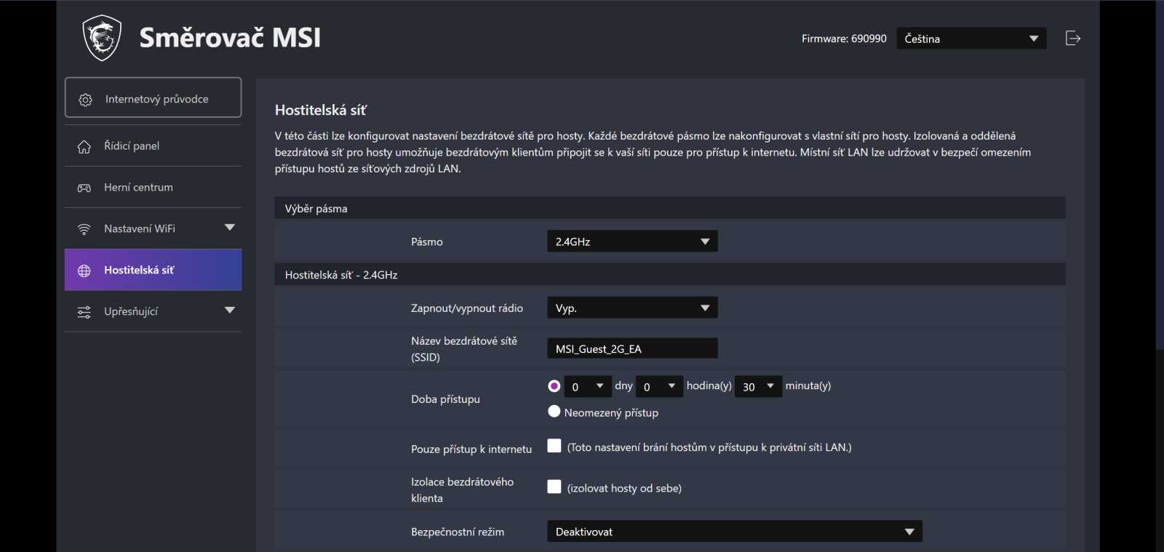The width and height of the screenshot is (1164, 552).
Task: Open Nastavení WiFi menu item
Action: 153,229
